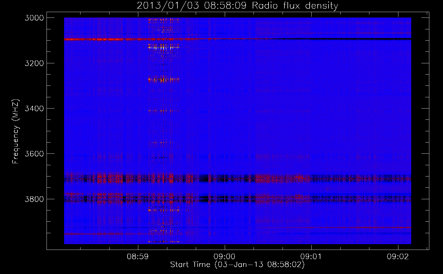
Task: Click the 09:02 time axis label
Action: (398, 256)
